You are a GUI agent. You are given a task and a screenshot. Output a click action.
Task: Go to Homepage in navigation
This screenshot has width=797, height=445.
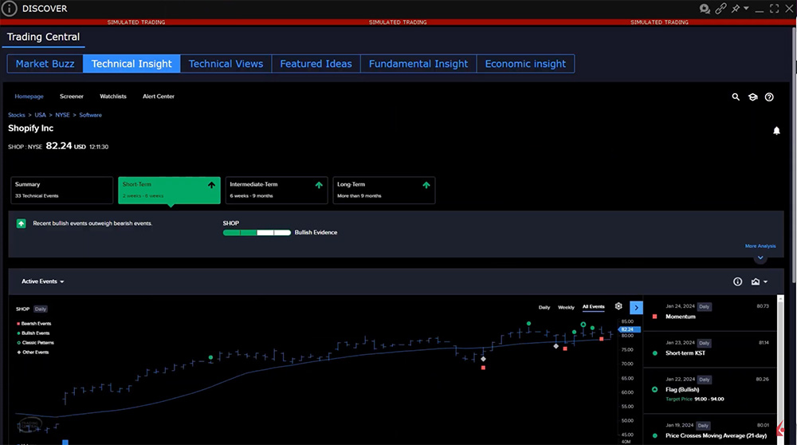point(29,96)
